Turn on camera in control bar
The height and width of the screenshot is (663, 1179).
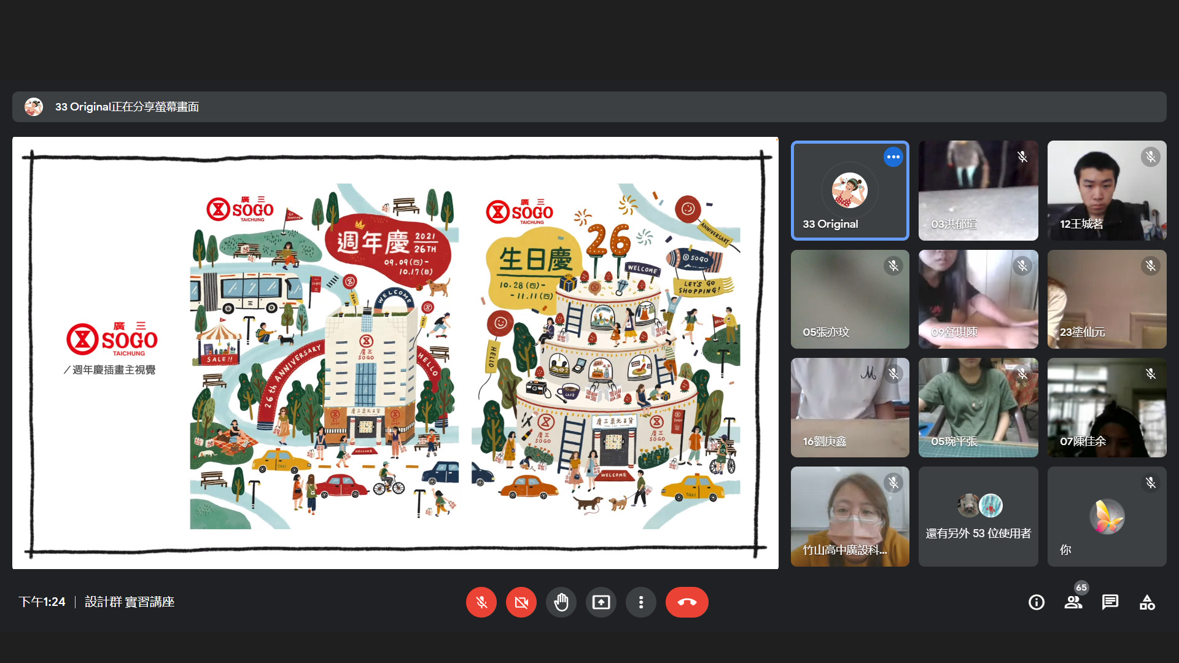click(x=521, y=602)
